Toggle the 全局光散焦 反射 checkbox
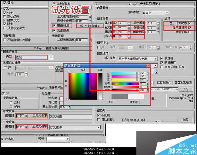This screenshot has width=197, height=155. [11, 103]
